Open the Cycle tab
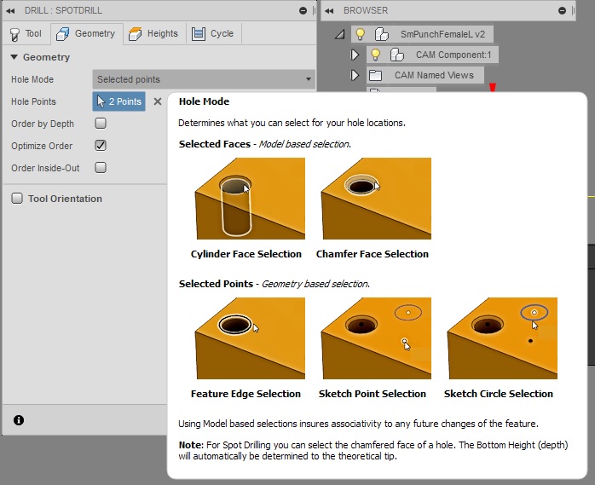595x485 pixels. [x=213, y=34]
